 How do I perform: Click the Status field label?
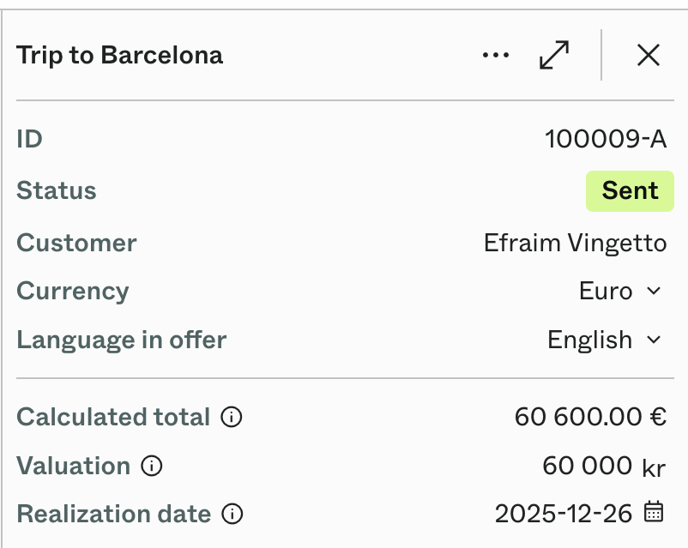56,190
